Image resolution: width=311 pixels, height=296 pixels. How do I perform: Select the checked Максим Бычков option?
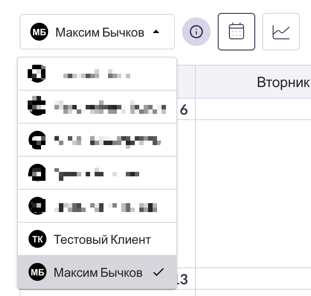(98, 272)
